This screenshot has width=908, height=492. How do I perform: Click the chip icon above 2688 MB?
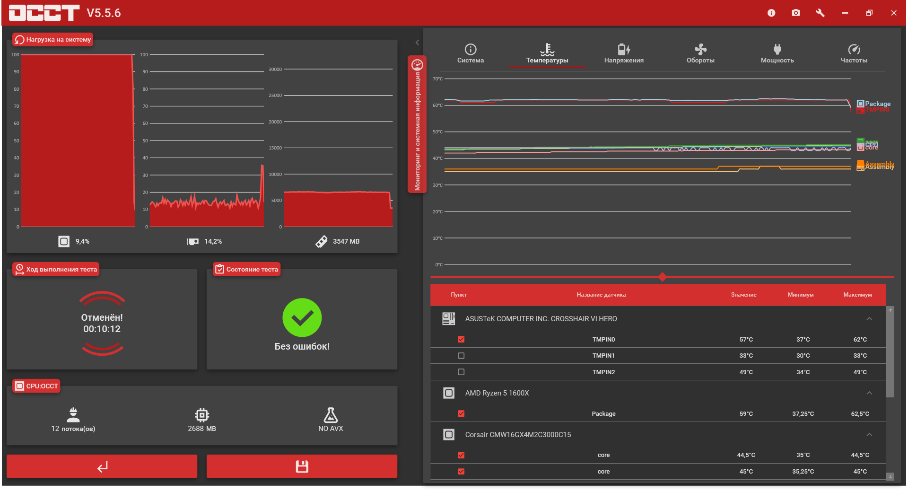(x=202, y=415)
